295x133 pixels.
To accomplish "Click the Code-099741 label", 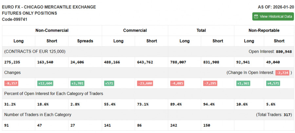I will [x=14, y=19].
